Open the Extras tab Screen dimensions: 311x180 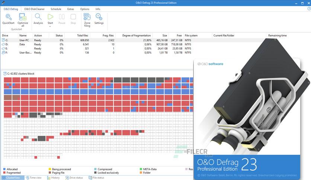point(70,9)
